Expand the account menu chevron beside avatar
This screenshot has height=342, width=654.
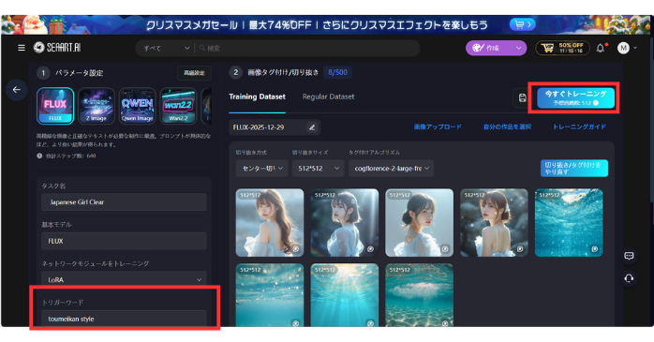(635, 48)
